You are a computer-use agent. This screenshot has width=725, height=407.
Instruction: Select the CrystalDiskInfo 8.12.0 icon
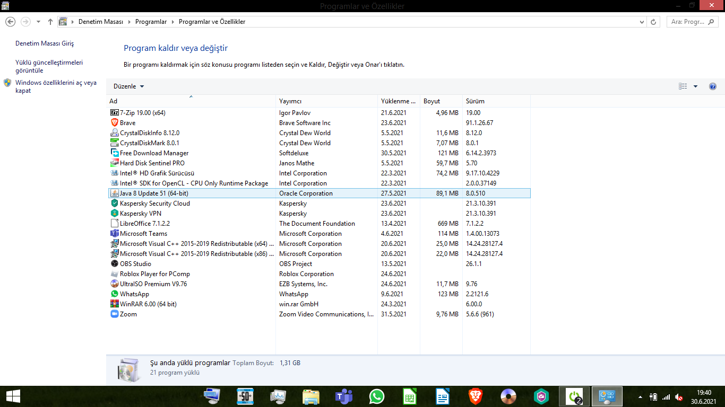pyautogui.click(x=115, y=132)
